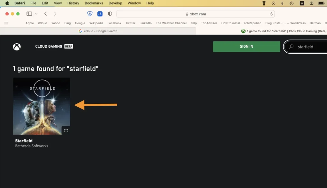Open the TripAdvisor bookmark
Viewport: 327px width, 188px height.
(x=209, y=23)
